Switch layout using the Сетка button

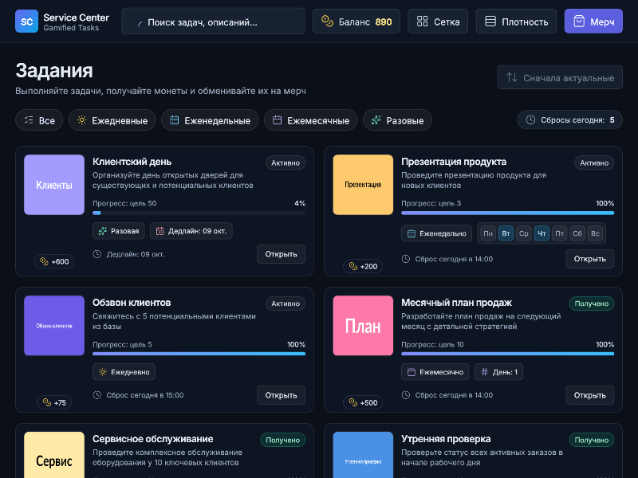(x=438, y=22)
